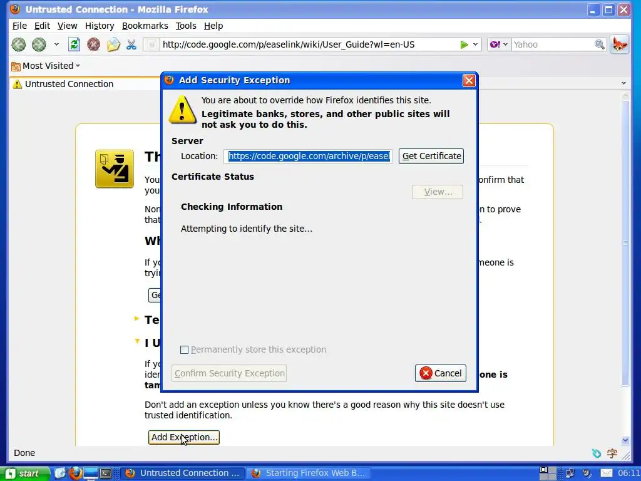Screen dimensions: 641x481
Task: Collapse the 'I U...' section triangle on the page
Action: pos(137,341)
